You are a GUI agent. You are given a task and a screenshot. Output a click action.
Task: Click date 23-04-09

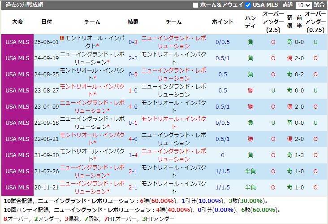click(x=47, y=107)
